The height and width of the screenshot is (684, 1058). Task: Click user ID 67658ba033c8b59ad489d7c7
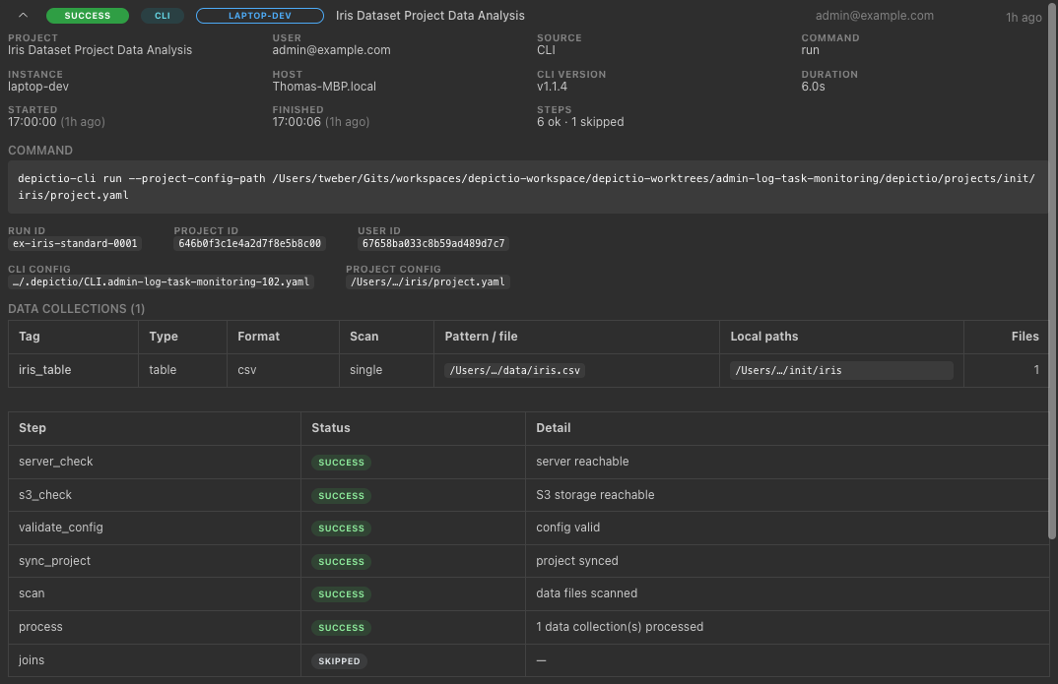(433, 243)
